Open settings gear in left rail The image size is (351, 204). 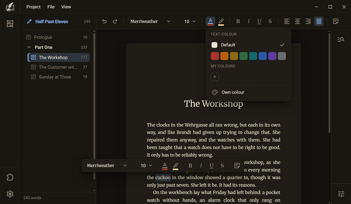pos(10,194)
